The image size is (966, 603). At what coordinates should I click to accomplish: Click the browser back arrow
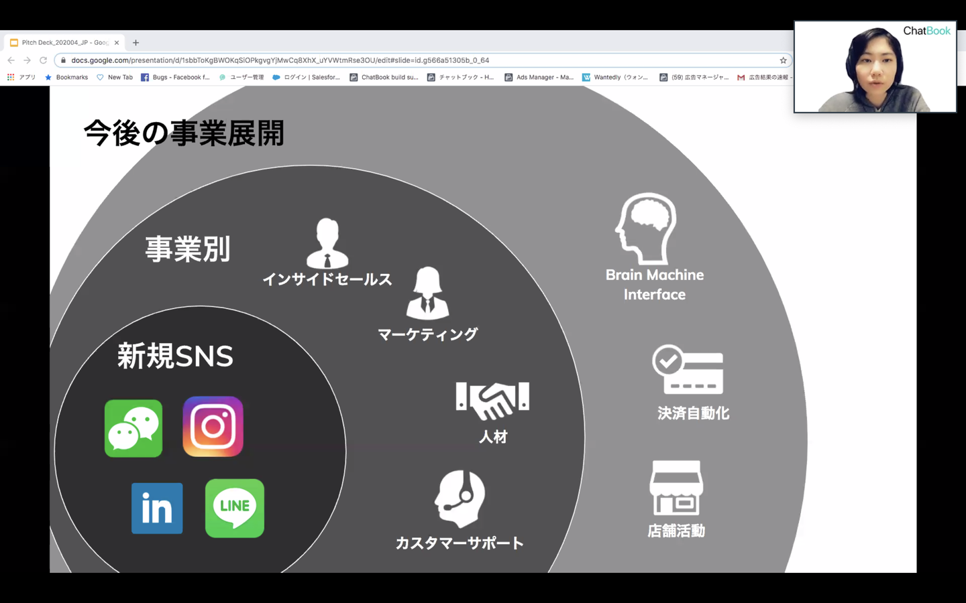tap(11, 60)
